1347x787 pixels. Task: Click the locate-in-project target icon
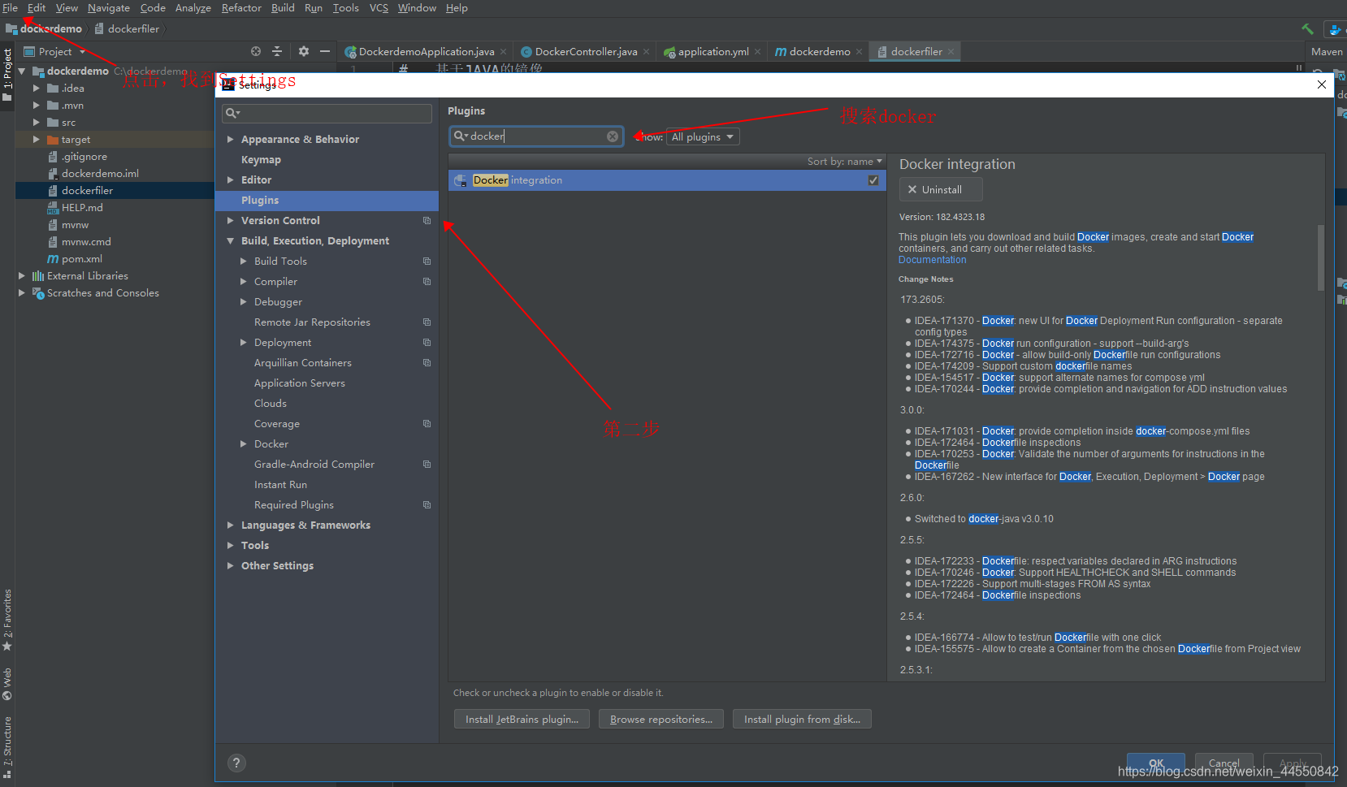tap(256, 51)
